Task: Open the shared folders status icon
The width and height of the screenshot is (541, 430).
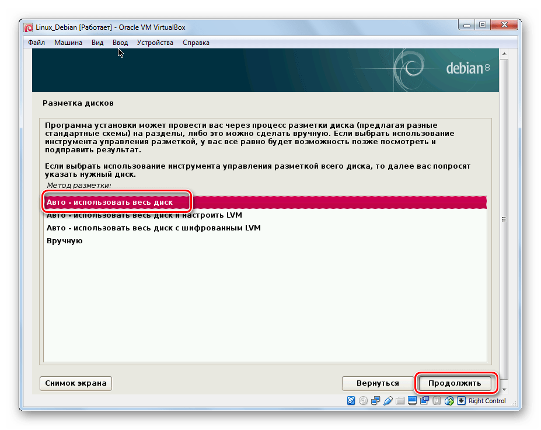Action: 400,401
